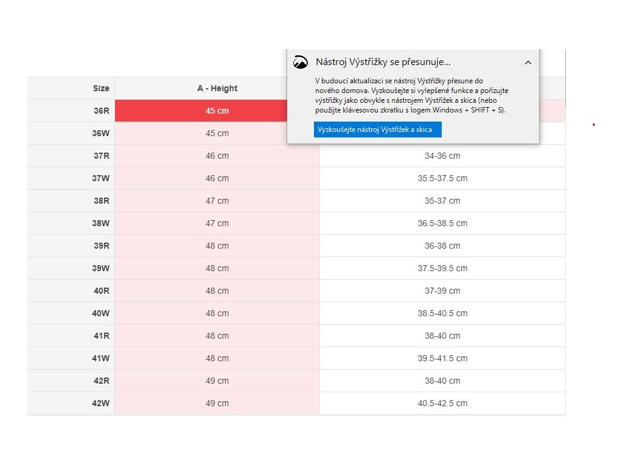Viewport: 623px width, 467px height.
Task: Click the Size column header
Action: (101, 88)
